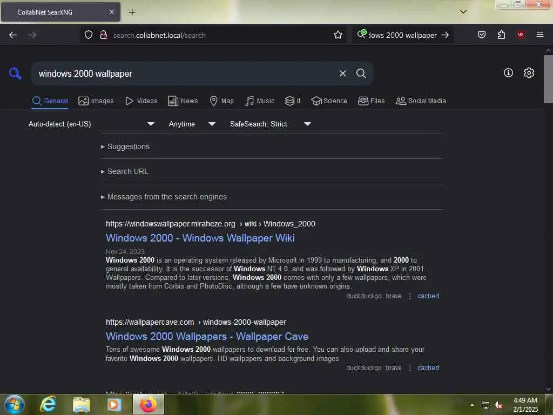This screenshot has height=415, width=553.
Task: Show hidden tray icons arrow
Action: [x=472, y=405]
